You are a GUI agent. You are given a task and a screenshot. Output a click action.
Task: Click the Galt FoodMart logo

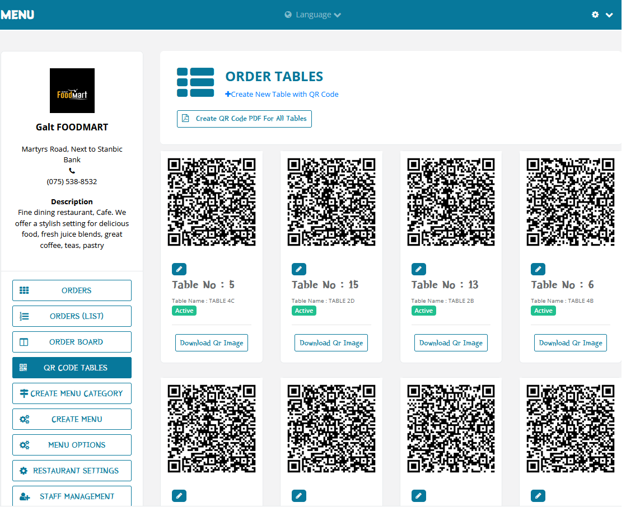pyautogui.click(x=72, y=91)
